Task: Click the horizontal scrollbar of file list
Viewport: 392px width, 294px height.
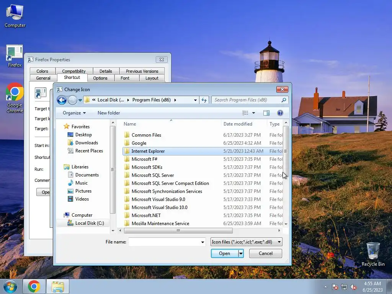Action: [178, 230]
